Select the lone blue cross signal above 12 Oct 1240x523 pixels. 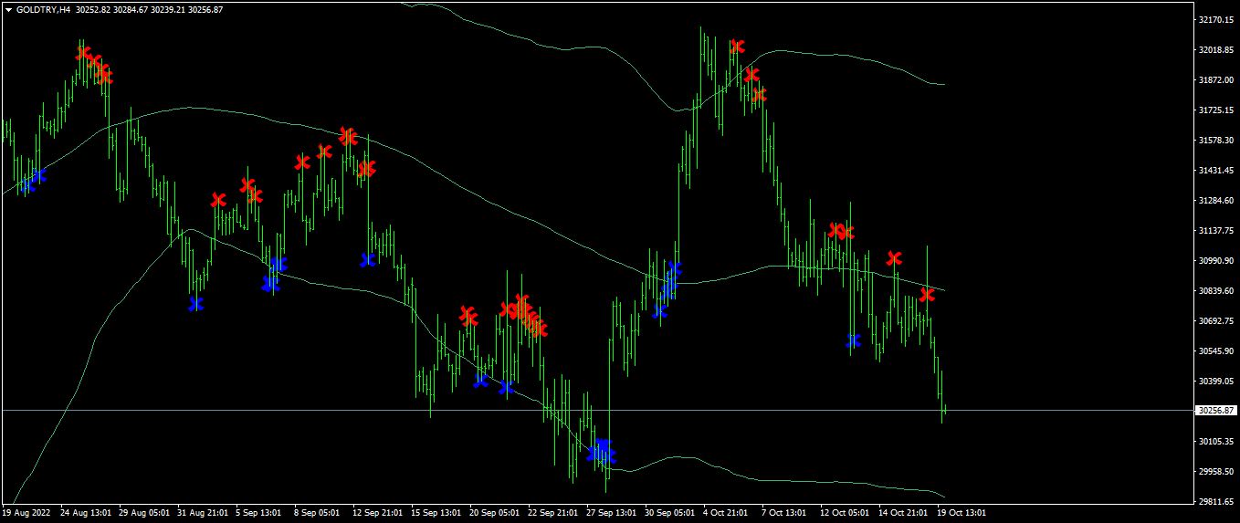tap(854, 340)
